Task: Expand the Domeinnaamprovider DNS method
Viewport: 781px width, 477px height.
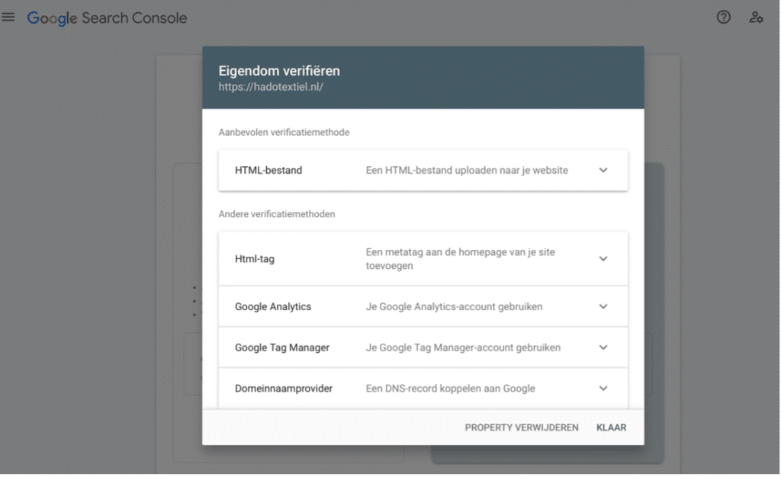Action: 603,388
